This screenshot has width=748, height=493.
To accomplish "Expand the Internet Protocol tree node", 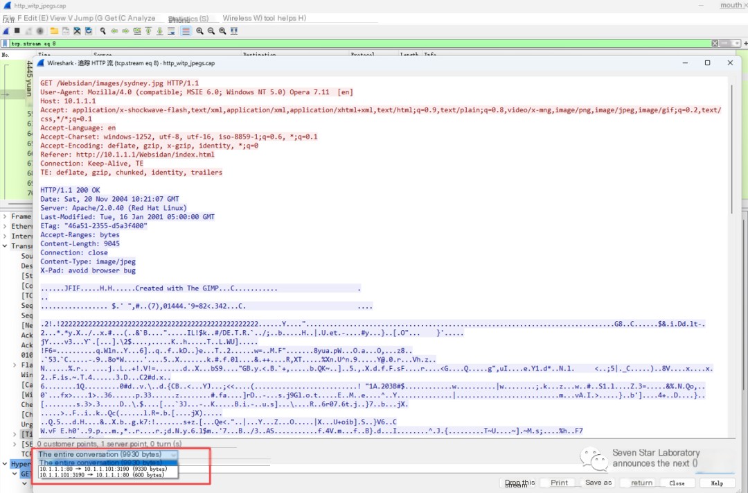I will (x=5, y=236).
